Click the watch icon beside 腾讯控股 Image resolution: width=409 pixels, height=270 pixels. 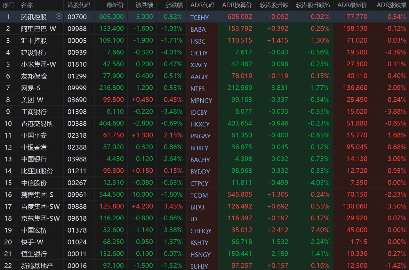[59, 16]
